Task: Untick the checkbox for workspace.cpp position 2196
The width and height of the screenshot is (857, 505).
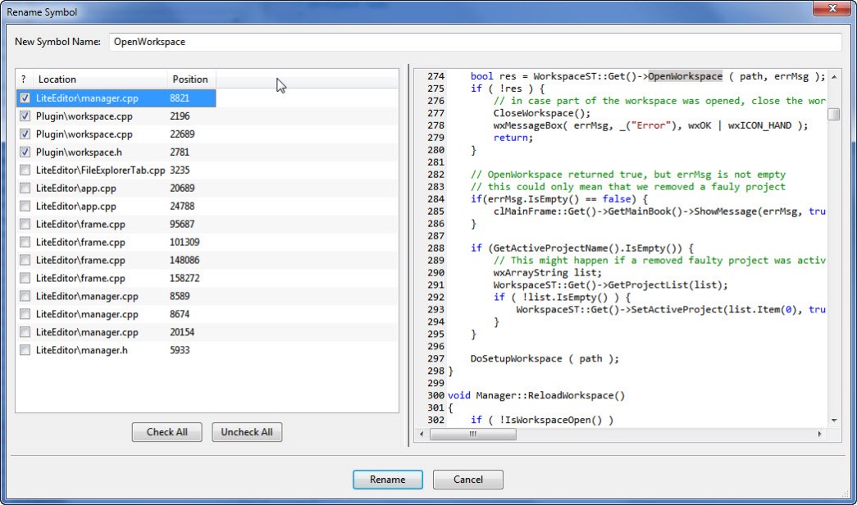Action: [25, 116]
